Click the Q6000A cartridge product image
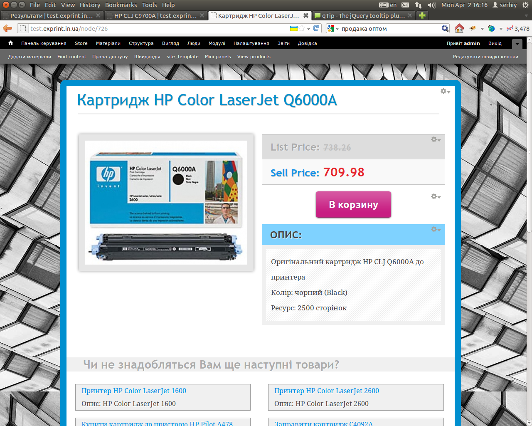 point(166,203)
